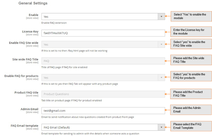This screenshot has height=136, width=212.
Task: Click the License Key field label
Action: click(x=30, y=31)
